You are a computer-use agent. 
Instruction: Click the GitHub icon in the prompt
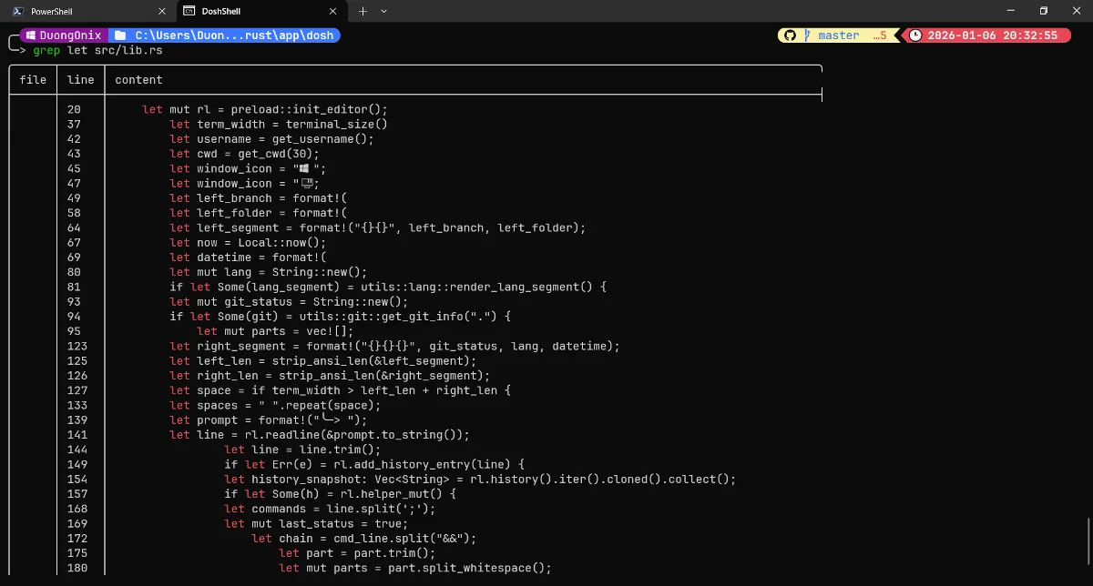792,35
